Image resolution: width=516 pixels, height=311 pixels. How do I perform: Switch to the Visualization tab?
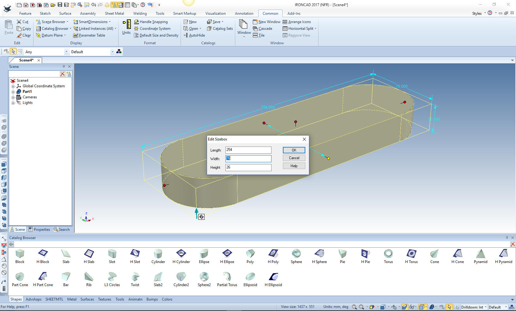tap(215, 14)
